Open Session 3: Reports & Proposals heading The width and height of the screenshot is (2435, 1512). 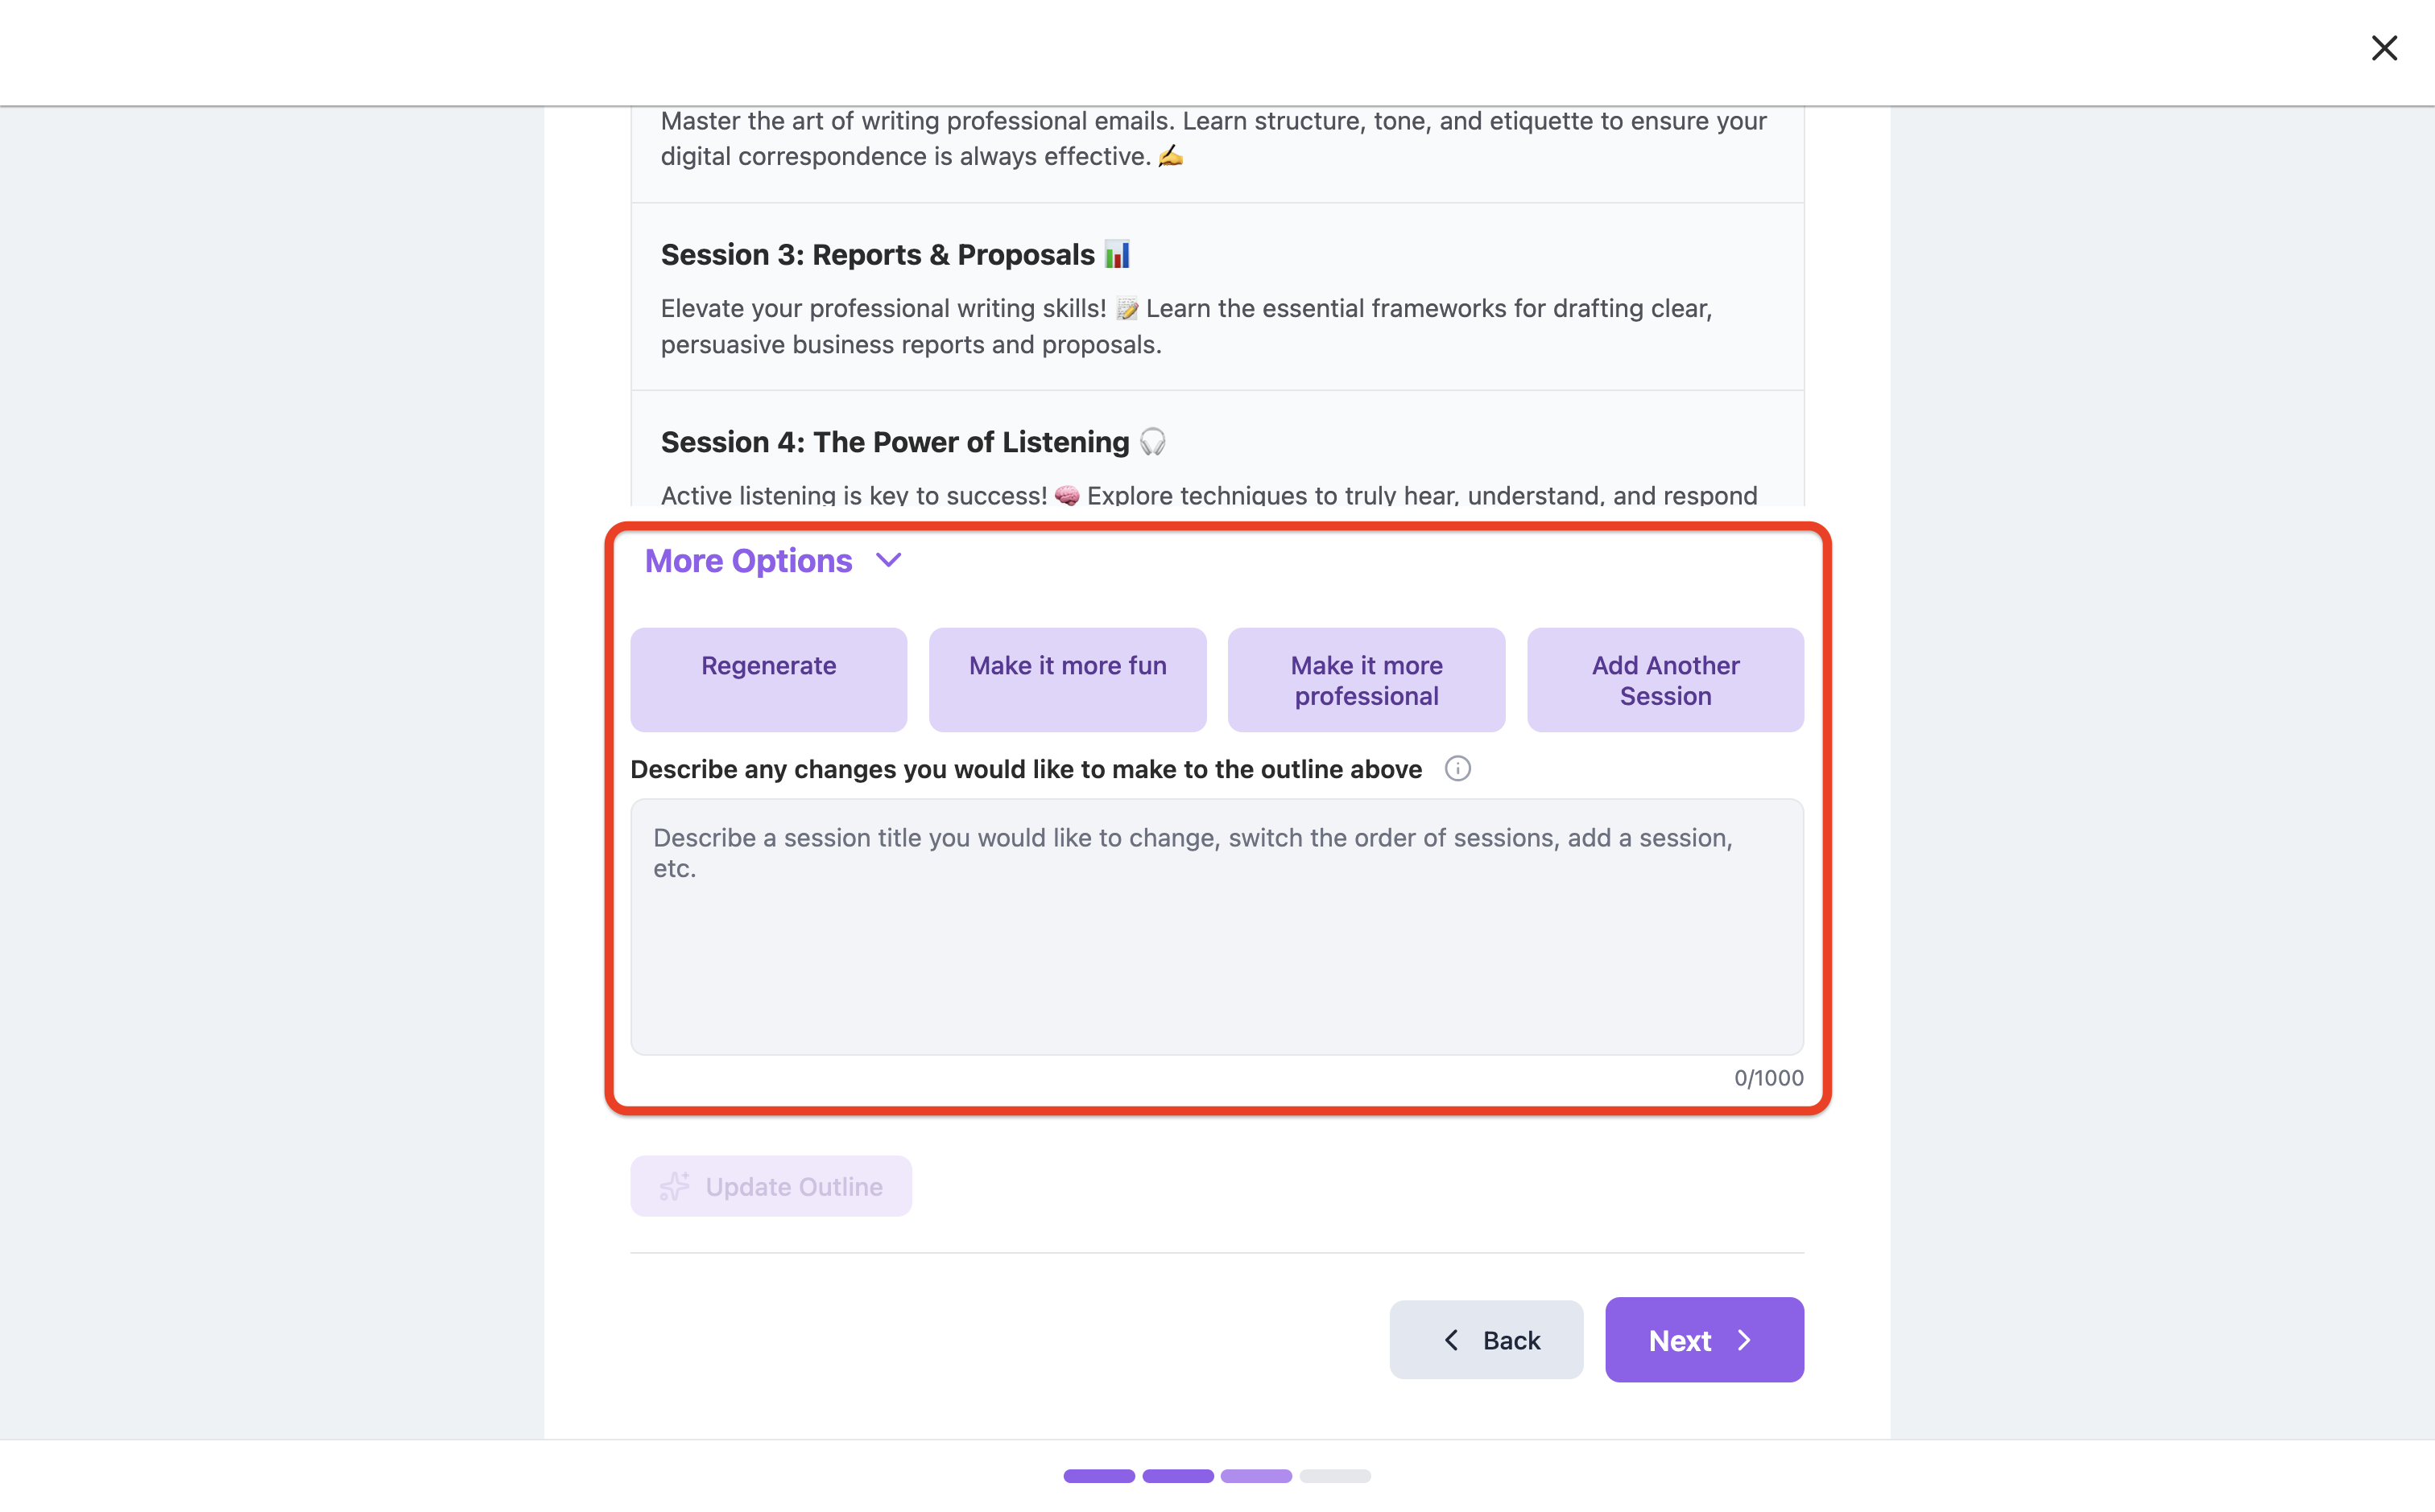(895, 255)
